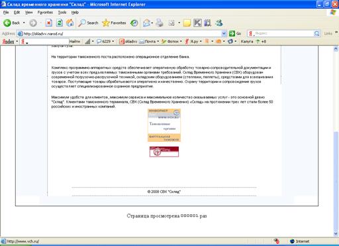This screenshot has width=339, height=246.
Task: Focus the Yandex toolbar search field
Action: (x=44, y=41)
